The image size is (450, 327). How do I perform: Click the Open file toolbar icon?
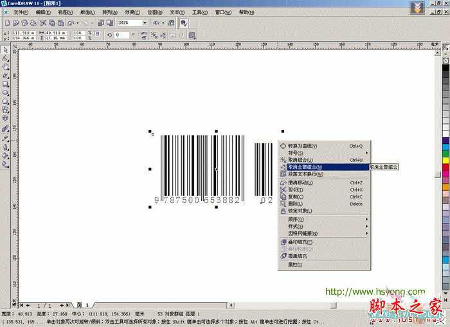(x=16, y=22)
